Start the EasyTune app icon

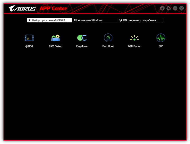point(82,38)
